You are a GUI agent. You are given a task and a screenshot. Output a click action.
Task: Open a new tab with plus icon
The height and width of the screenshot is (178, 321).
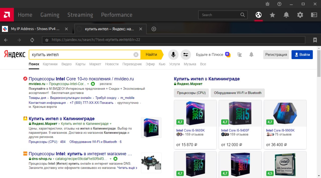point(154,29)
